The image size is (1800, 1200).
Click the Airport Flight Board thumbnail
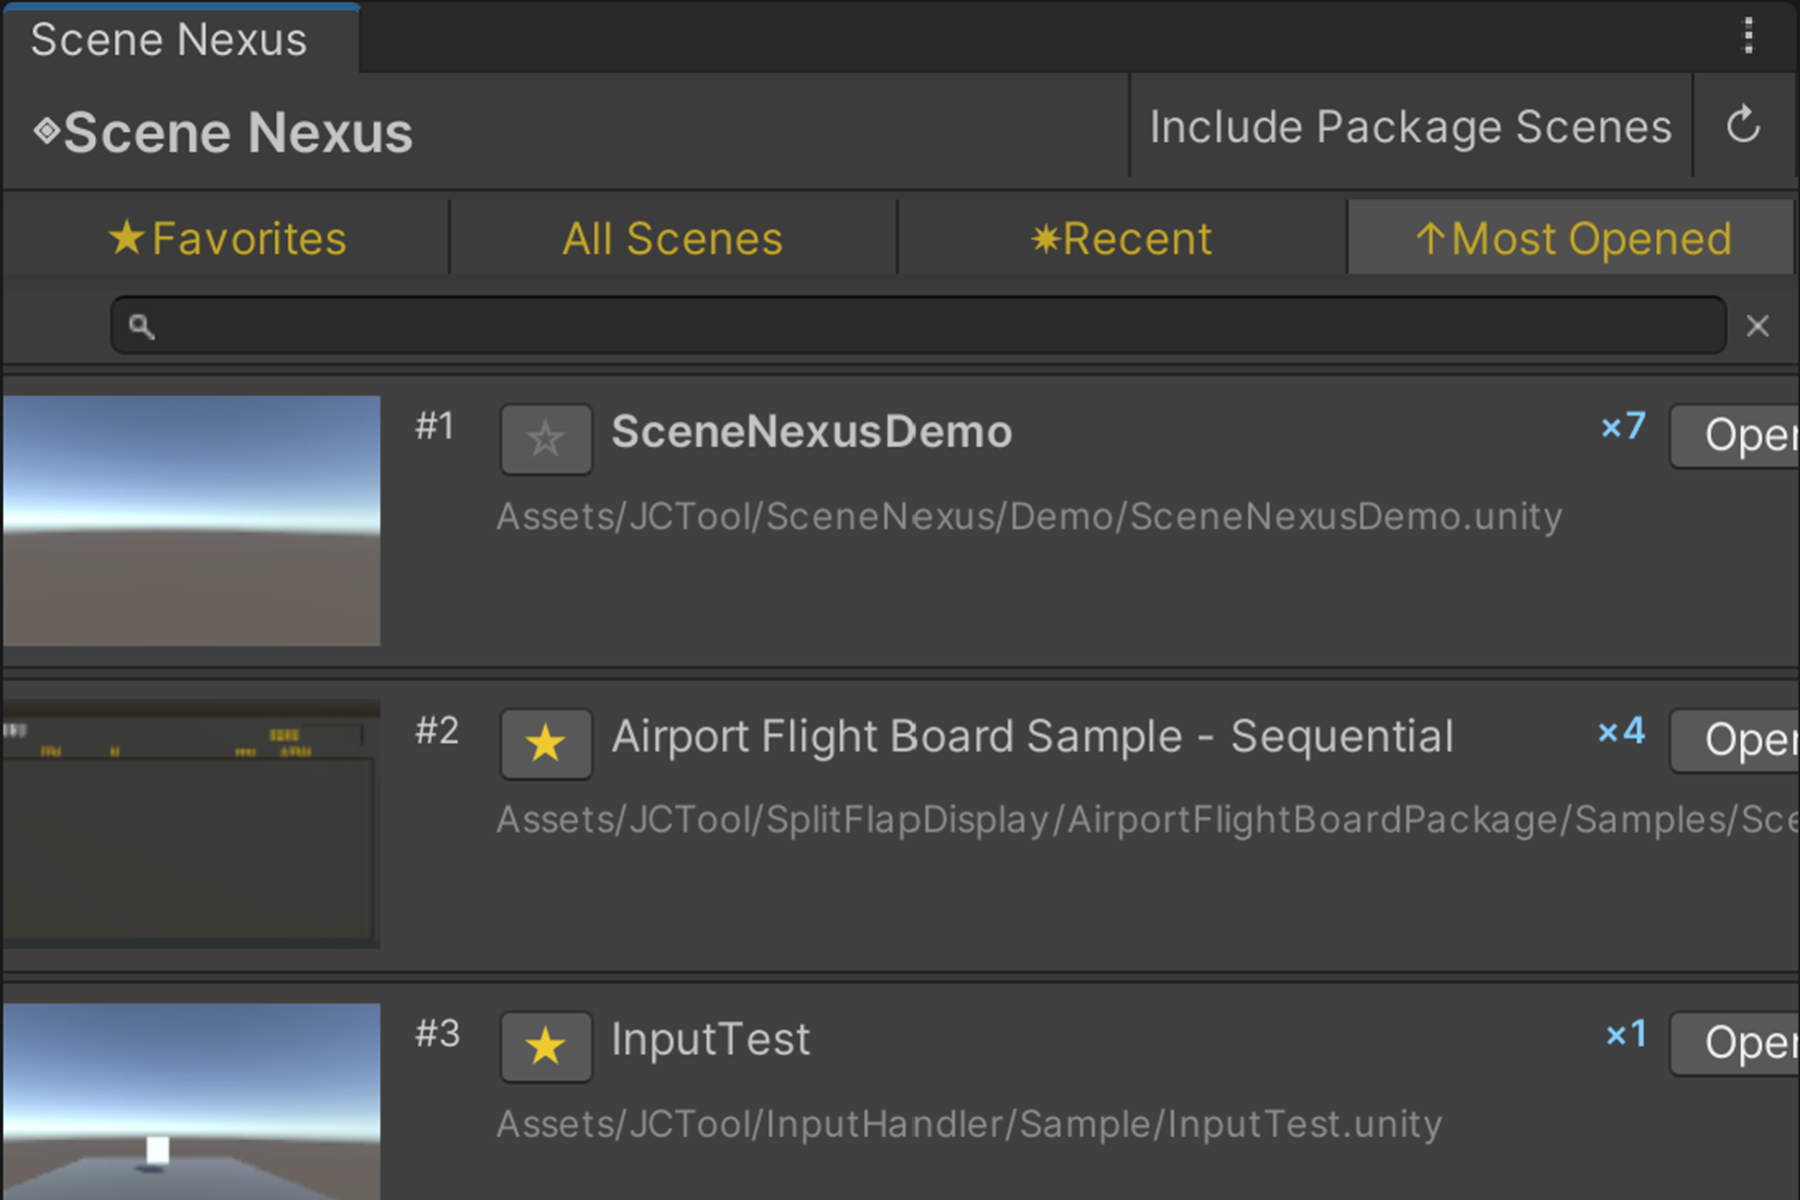(191, 823)
